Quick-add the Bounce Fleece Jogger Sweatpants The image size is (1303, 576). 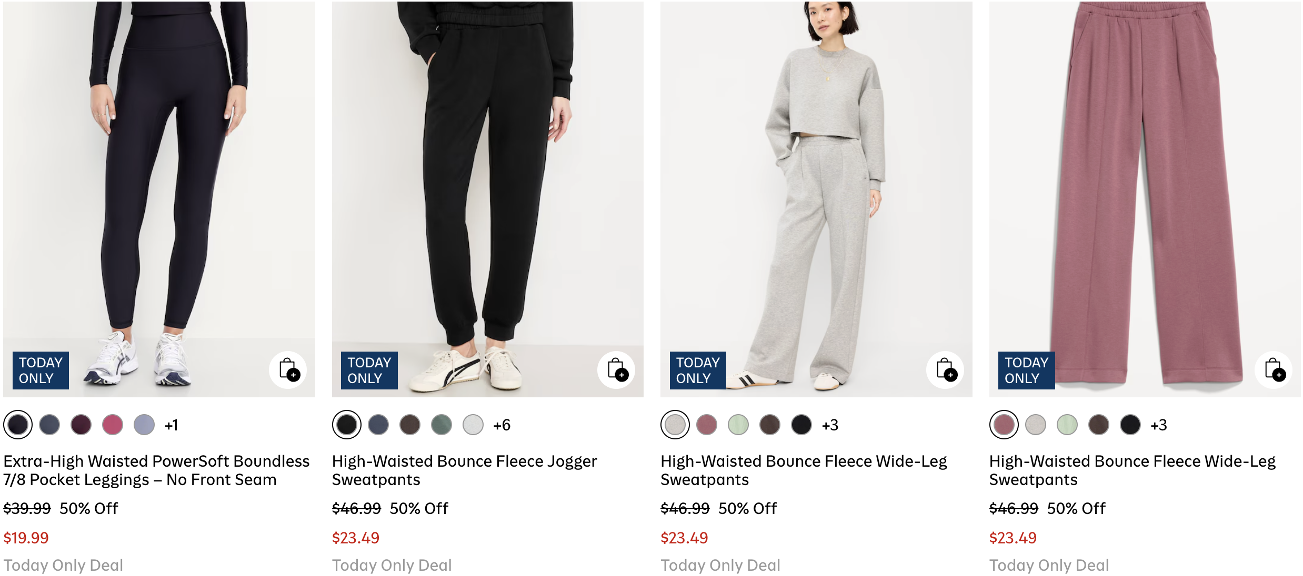point(616,369)
